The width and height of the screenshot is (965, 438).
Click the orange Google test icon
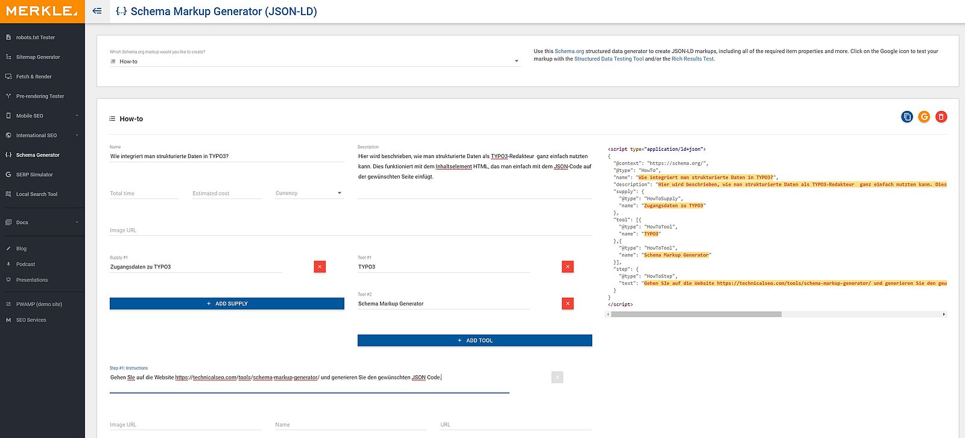[924, 117]
